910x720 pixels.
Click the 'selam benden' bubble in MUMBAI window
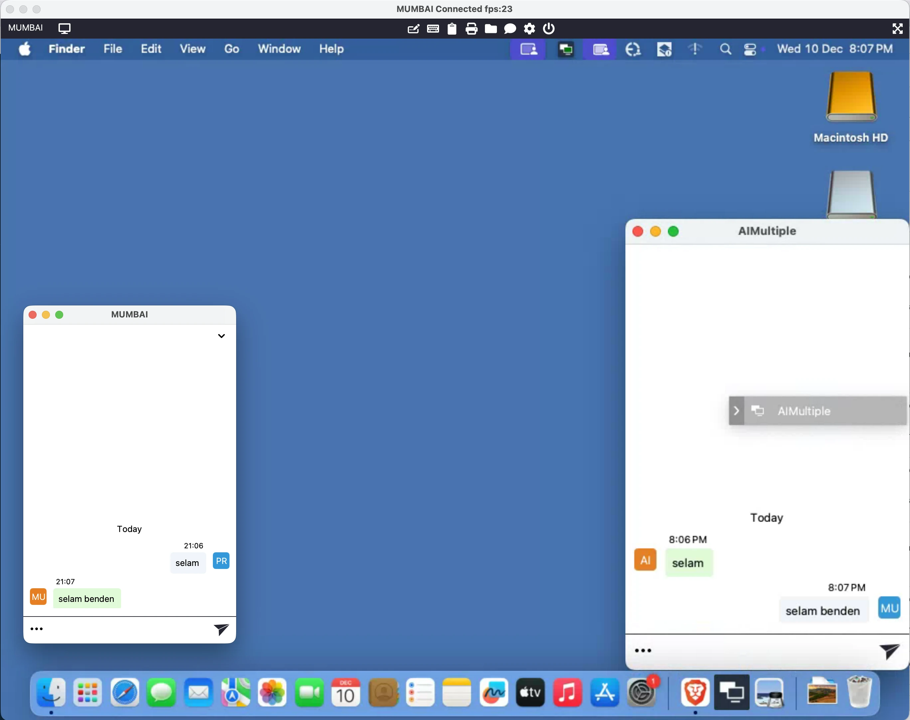[x=87, y=599]
